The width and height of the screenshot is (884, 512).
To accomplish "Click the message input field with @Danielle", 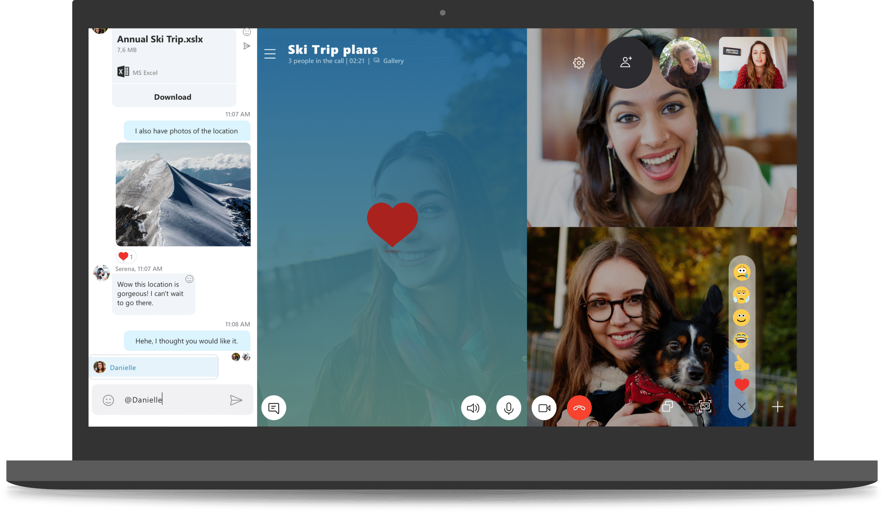I will [x=173, y=400].
